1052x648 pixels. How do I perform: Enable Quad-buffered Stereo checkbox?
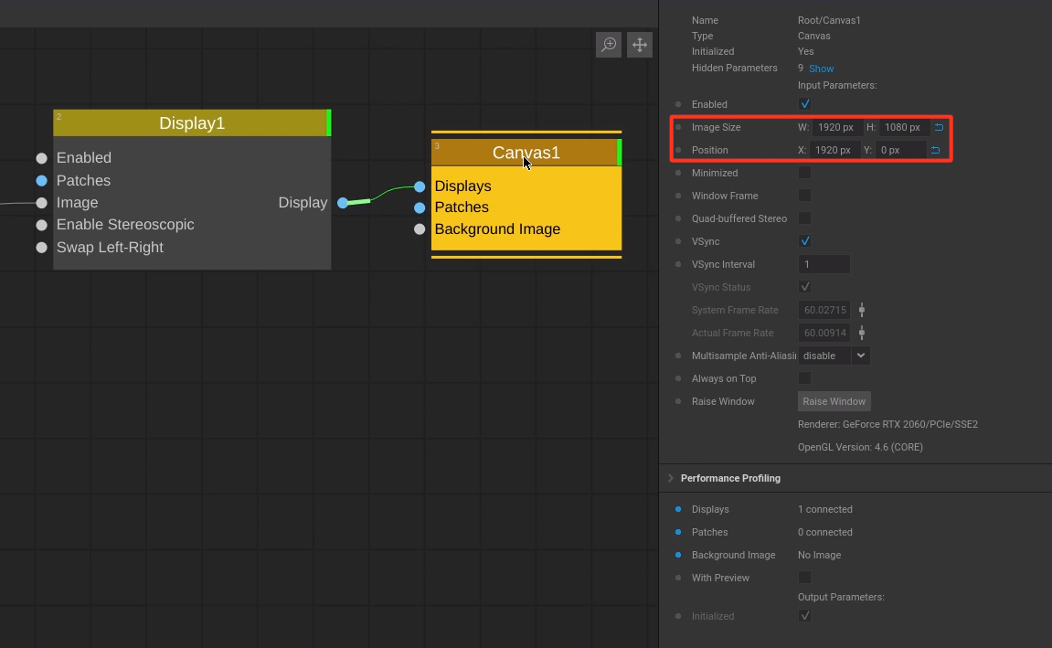tap(804, 218)
